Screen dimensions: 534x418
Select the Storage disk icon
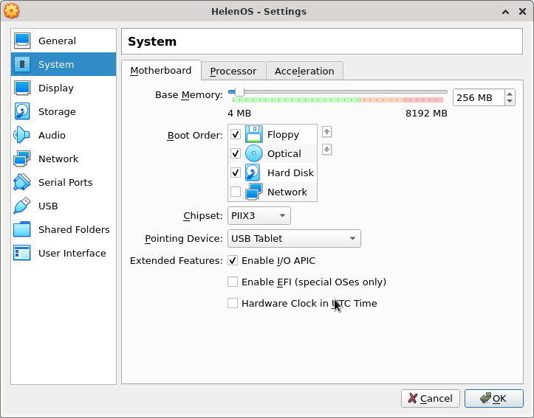click(x=22, y=112)
